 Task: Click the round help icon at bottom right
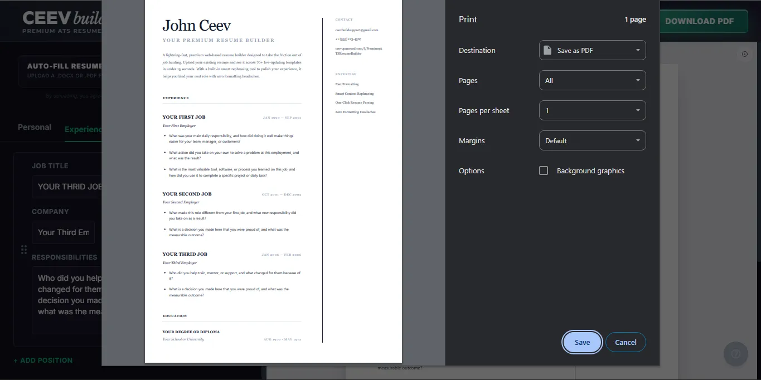[735, 353]
